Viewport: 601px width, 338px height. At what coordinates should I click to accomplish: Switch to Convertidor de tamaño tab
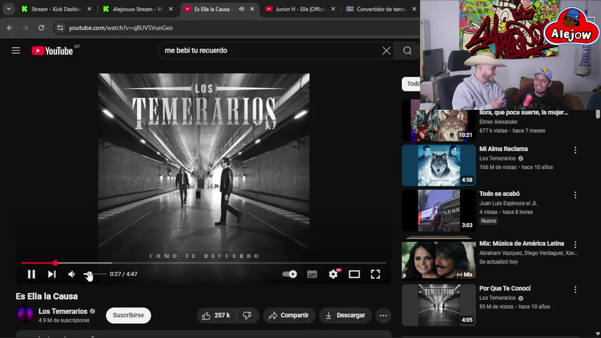[x=381, y=9]
